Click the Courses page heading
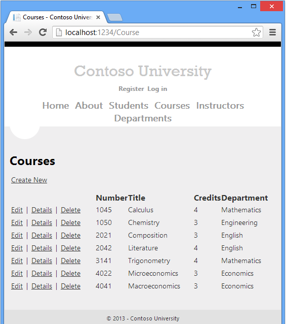This screenshot has height=324, width=286. click(32, 161)
